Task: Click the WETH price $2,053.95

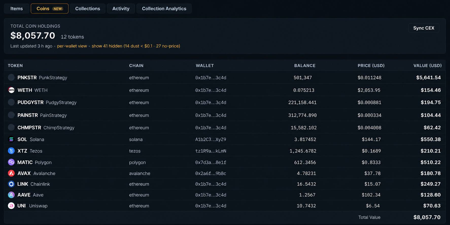Action: pyautogui.click(x=369, y=90)
